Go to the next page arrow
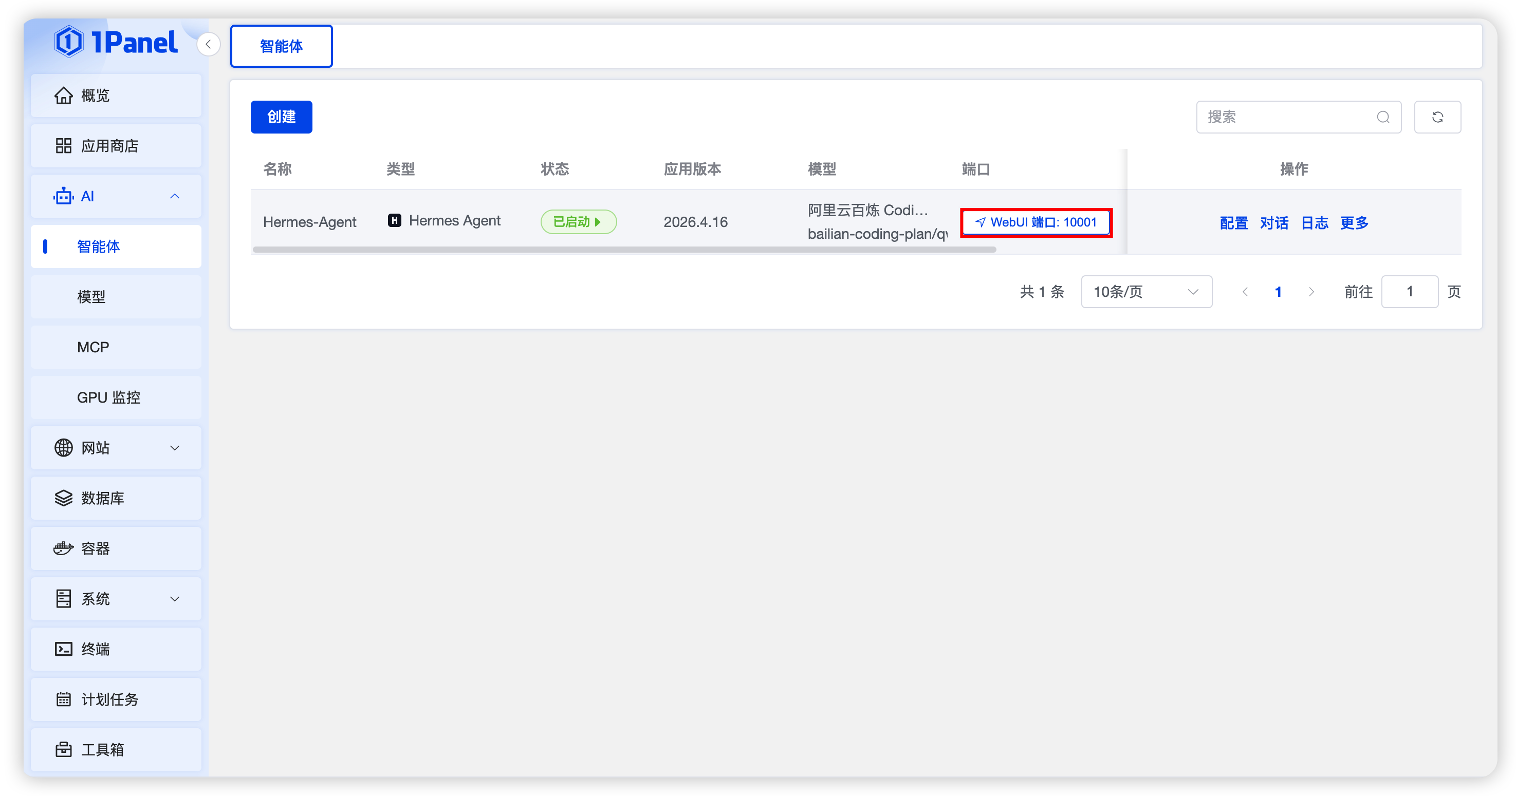Screen dimensions: 1516x796 coord(1311,292)
